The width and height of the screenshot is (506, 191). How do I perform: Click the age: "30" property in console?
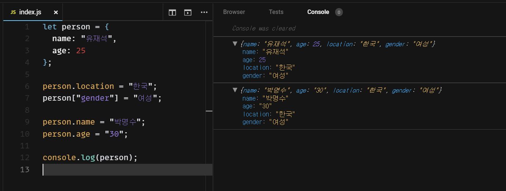[x=257, y=106]
